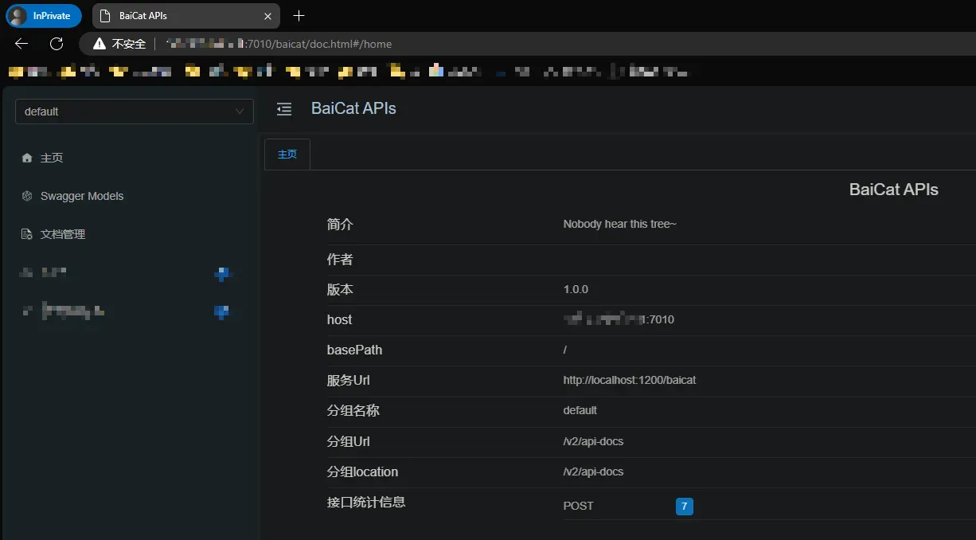Click the page icon on BaiCat APIs tab
This screenshot has height=540, width=976.
point(105,16)
